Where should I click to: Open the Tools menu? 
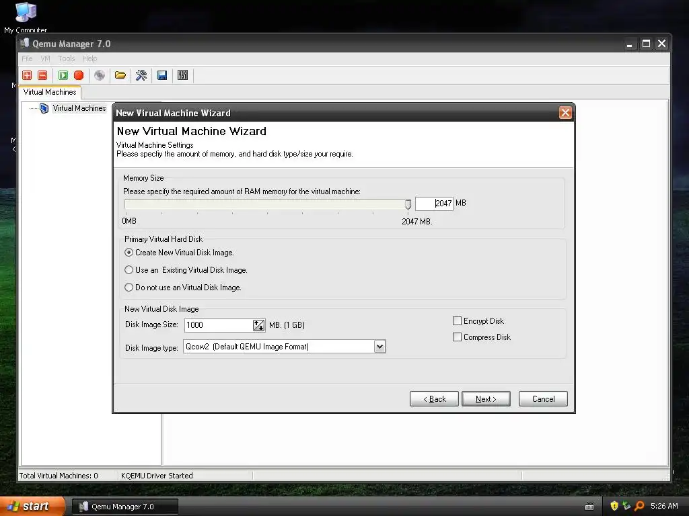67,58
